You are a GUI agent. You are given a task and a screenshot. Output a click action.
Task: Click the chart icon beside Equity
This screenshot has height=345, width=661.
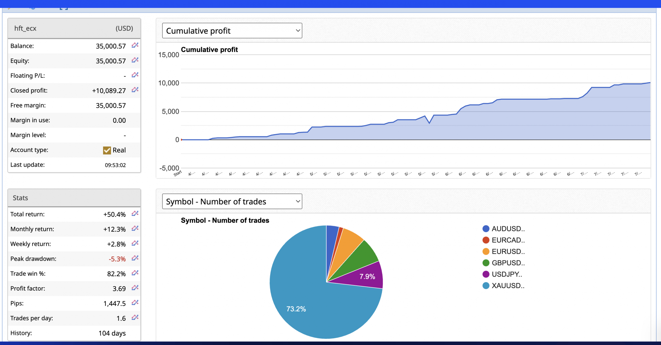point(135,60)
